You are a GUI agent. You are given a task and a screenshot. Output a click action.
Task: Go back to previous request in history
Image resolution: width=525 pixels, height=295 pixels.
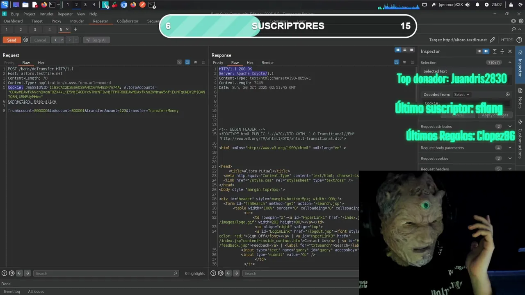(55, 40)
